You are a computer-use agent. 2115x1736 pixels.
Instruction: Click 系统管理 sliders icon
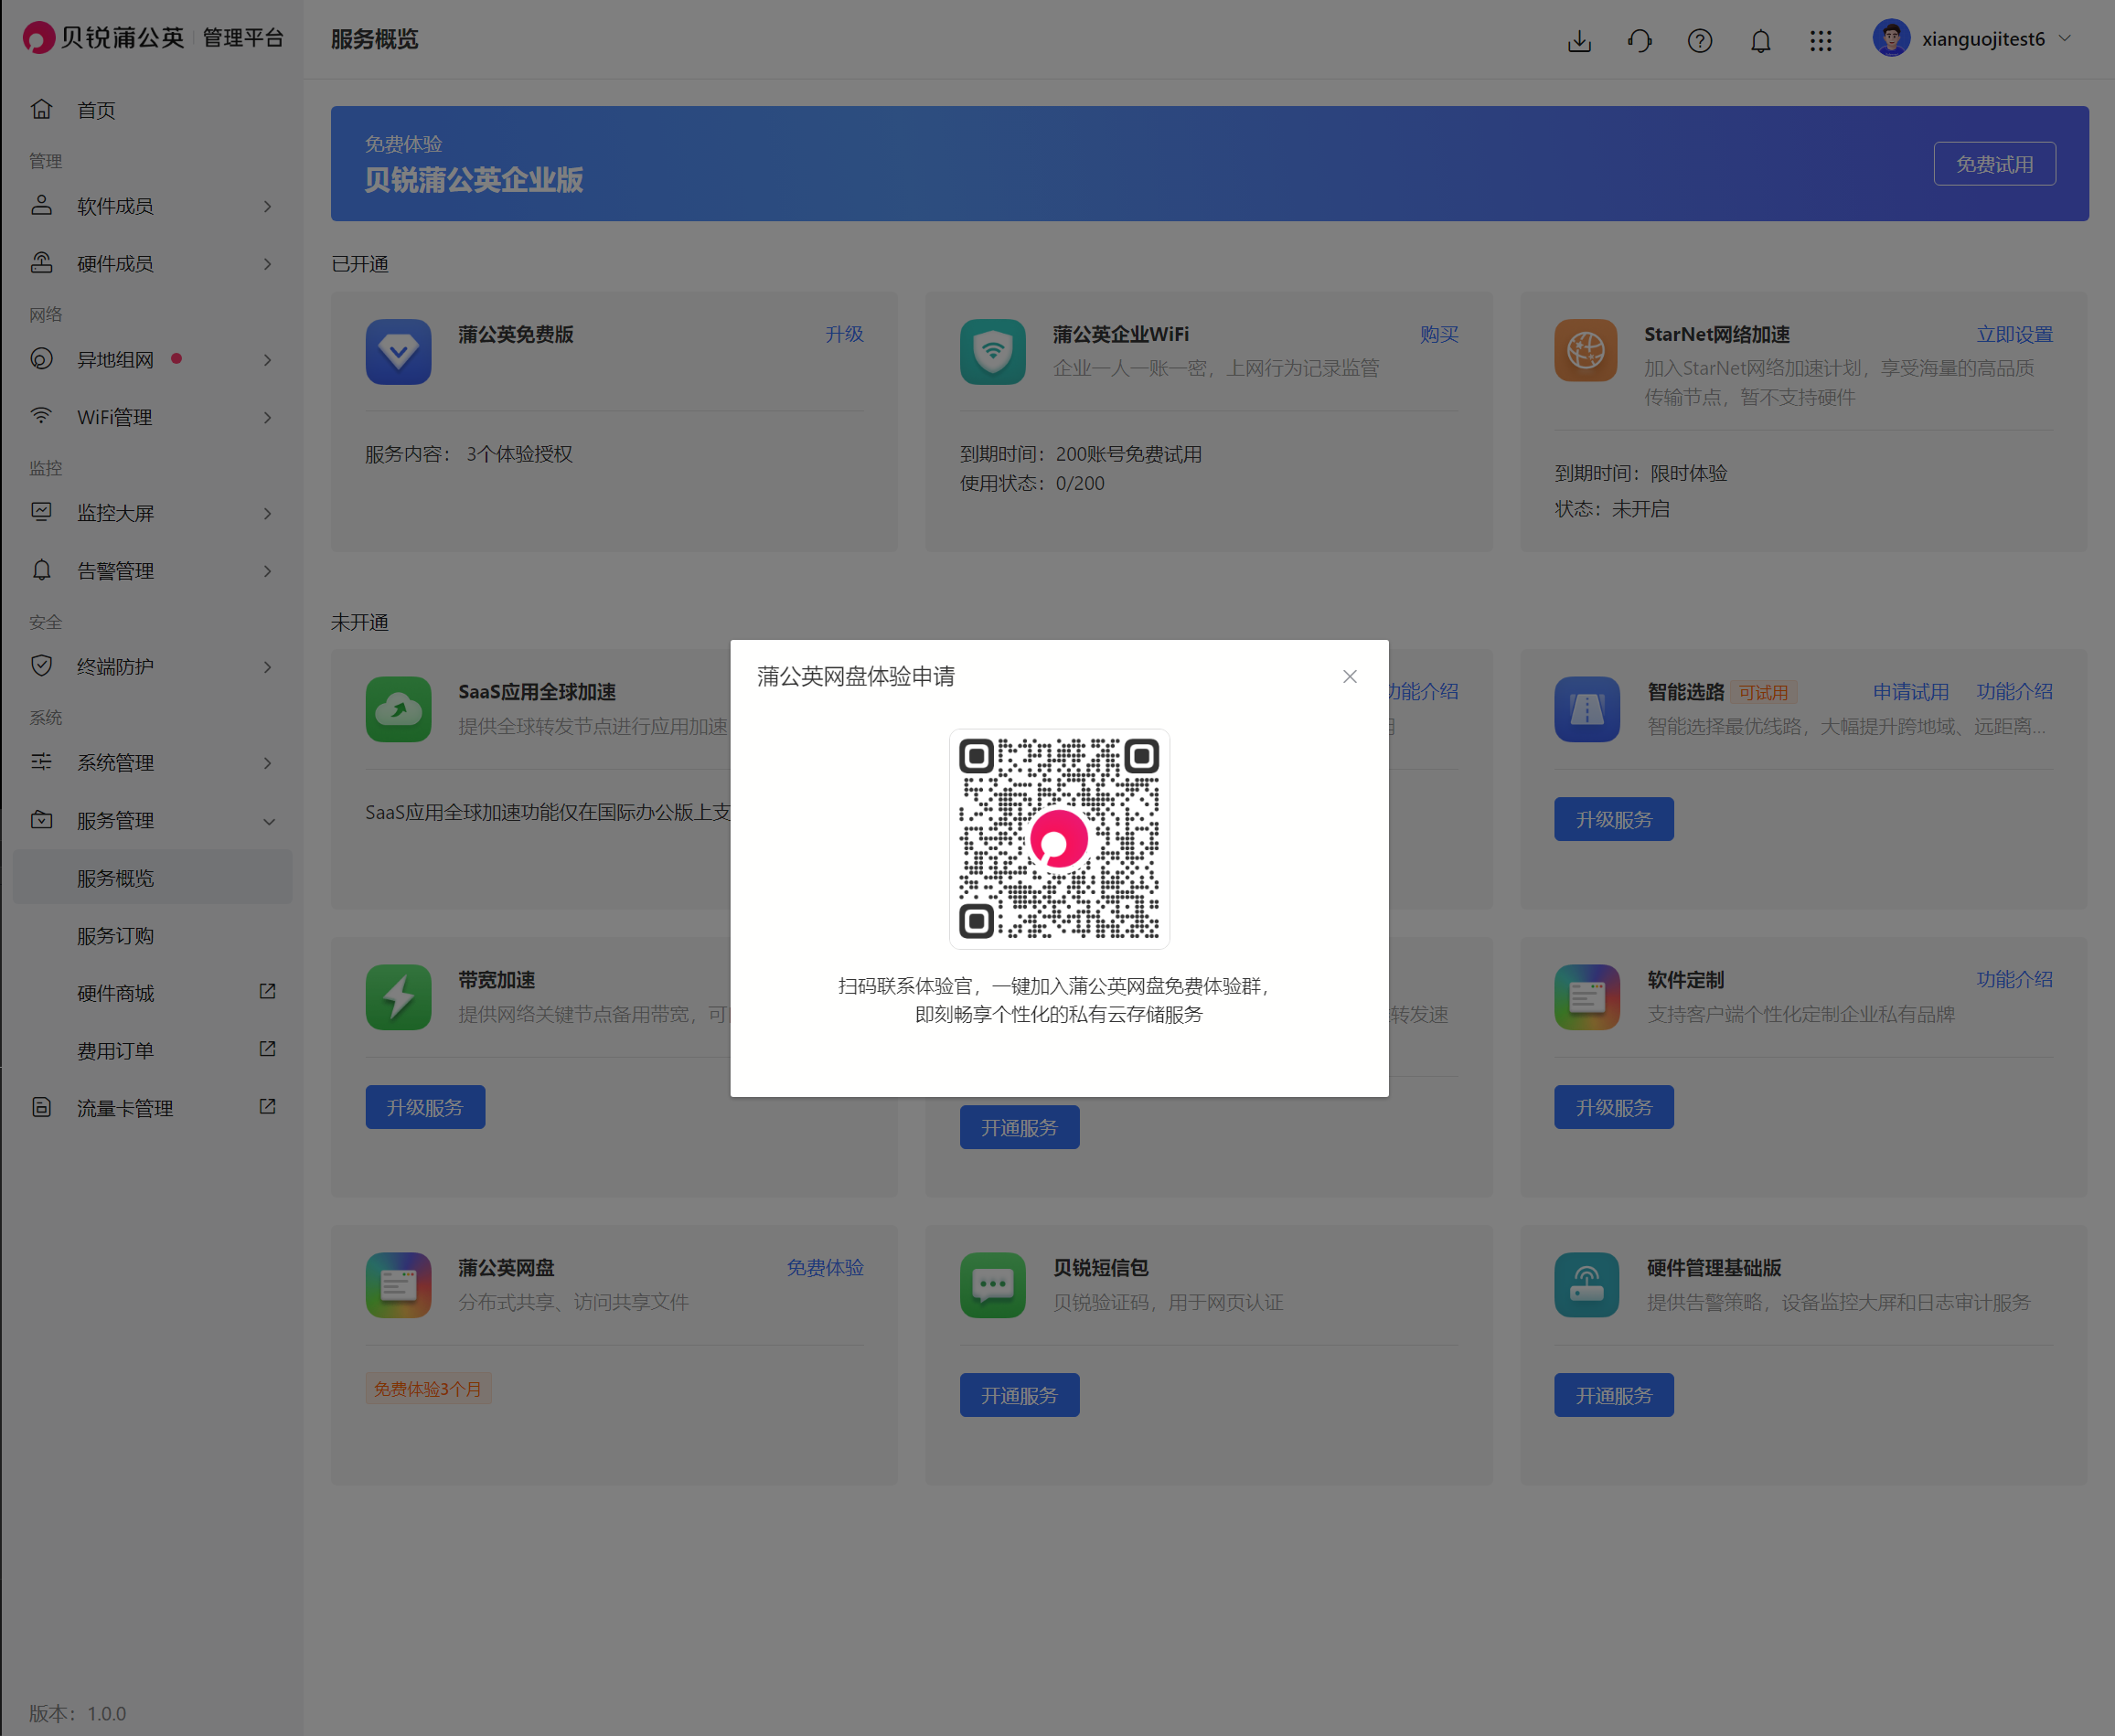(41, 762)
